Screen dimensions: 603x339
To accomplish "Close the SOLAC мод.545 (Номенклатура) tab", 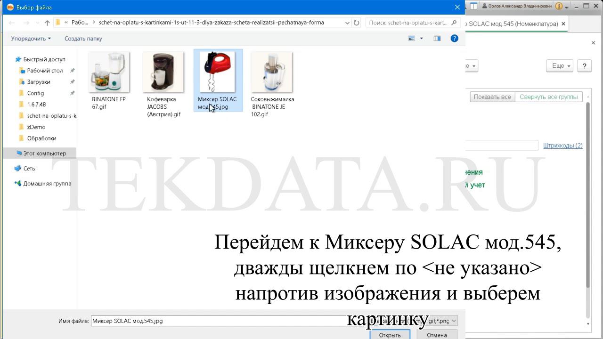I will pyautogui.click(x=564, y=24).
